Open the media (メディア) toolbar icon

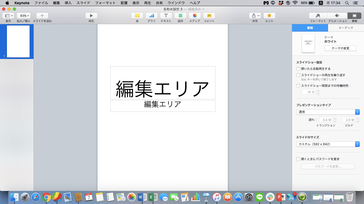[x=195, y=16]
